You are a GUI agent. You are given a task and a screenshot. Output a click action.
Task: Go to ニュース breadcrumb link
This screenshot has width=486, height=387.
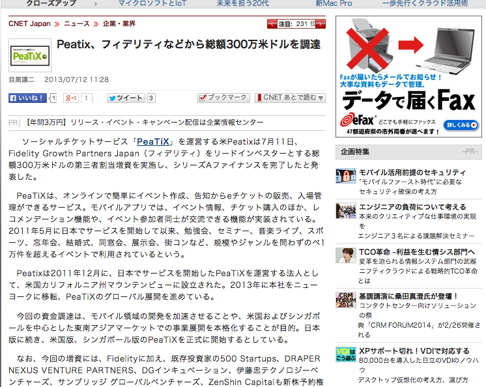pos(77,24)
